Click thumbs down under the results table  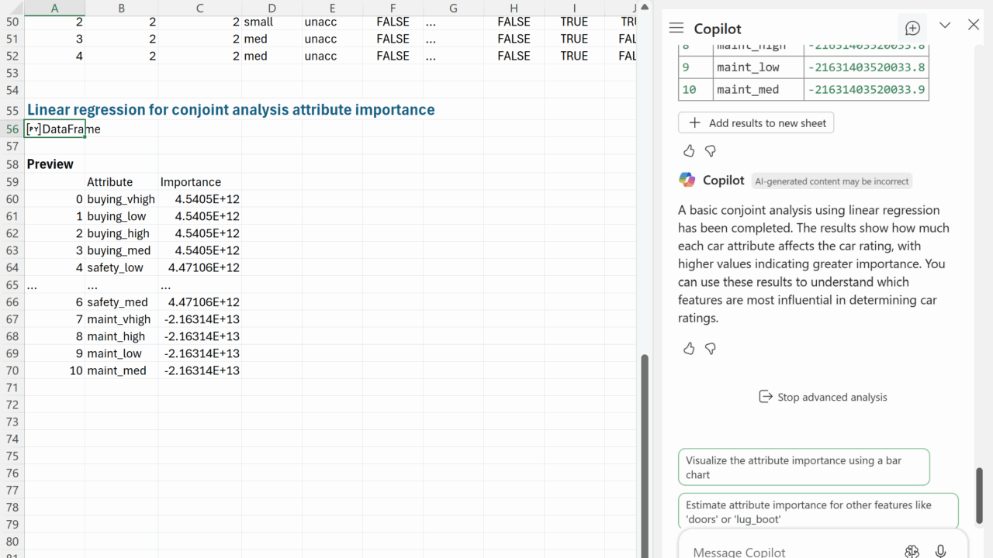(710, 151)
